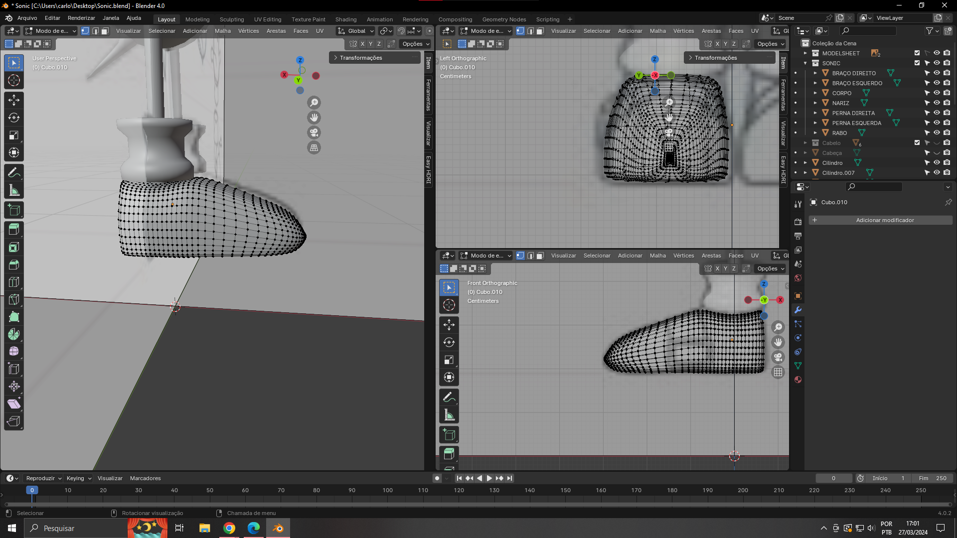Click the Fim frame field in timeline
Screen dimensions: 957x538
pyautogui.click(x=933, y=478)
